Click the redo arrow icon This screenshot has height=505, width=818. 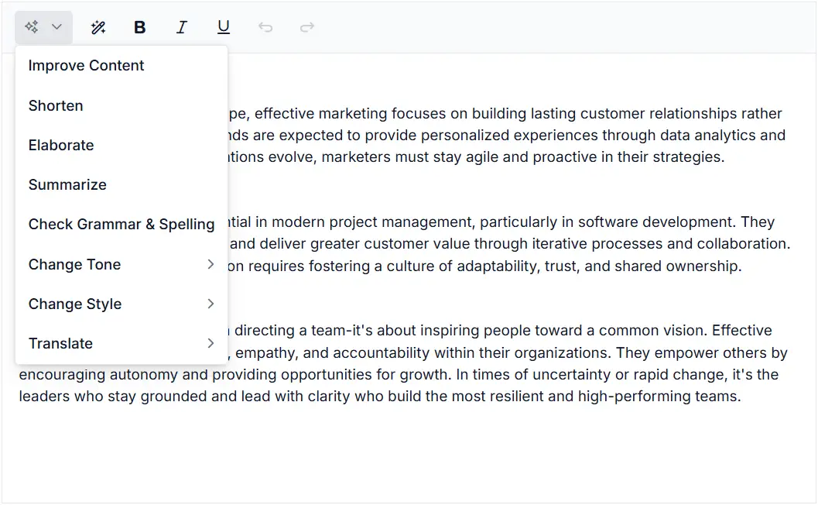click(x=307, y=27)
